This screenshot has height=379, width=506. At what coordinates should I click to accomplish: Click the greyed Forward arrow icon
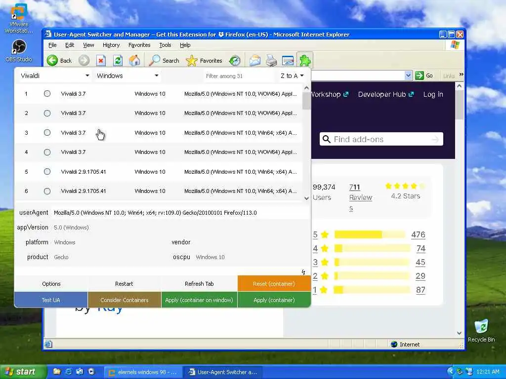84,60
